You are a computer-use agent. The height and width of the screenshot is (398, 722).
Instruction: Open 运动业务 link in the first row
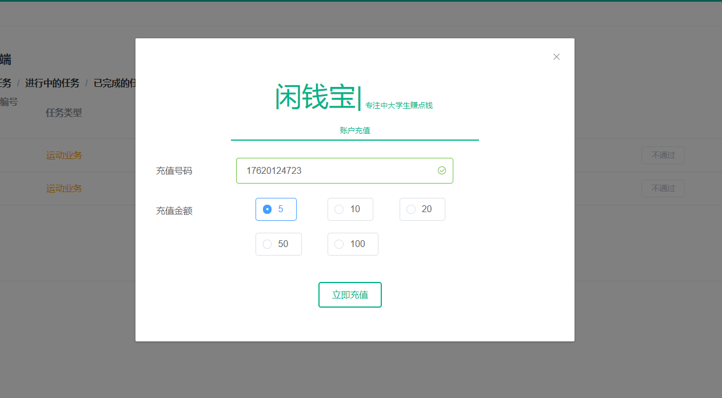[x=64, y=156]
